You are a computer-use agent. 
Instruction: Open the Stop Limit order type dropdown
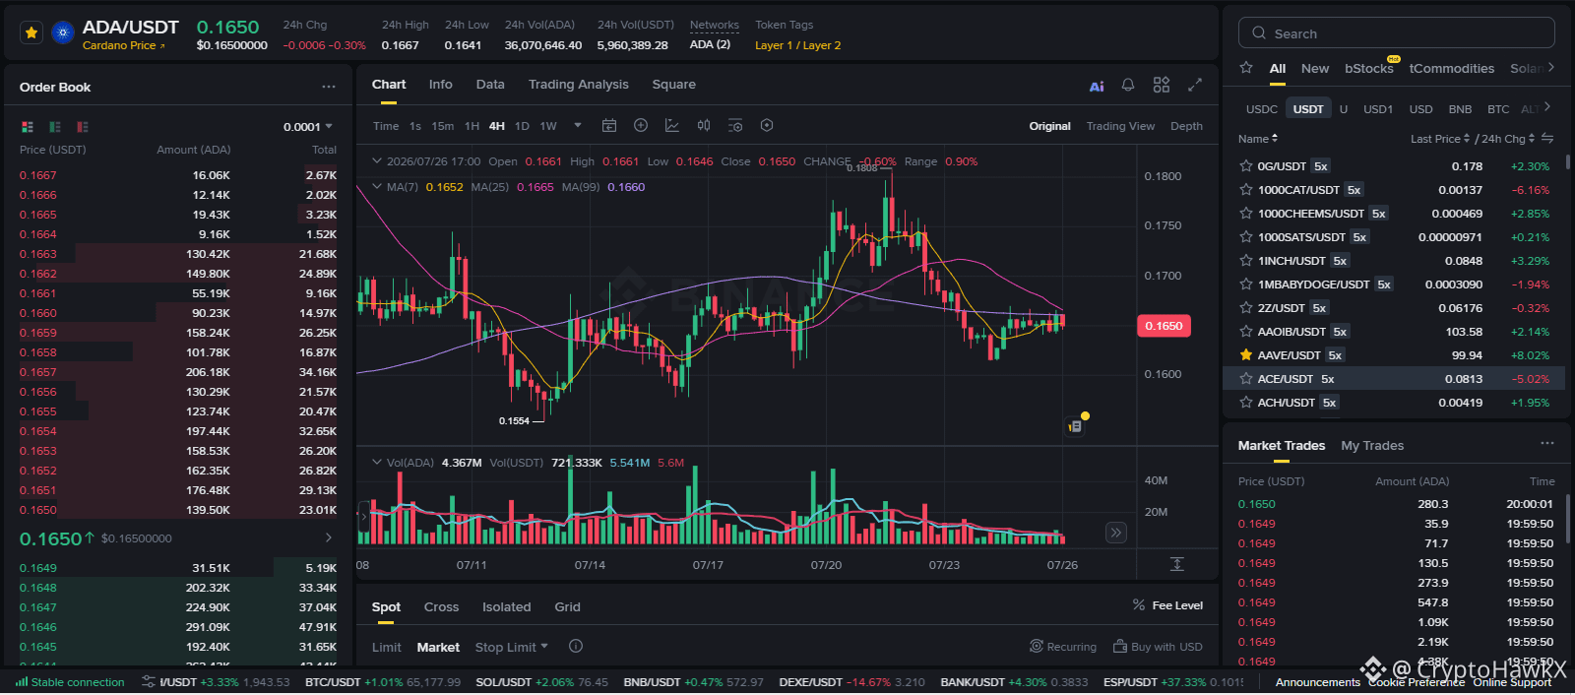pos(511,647)
